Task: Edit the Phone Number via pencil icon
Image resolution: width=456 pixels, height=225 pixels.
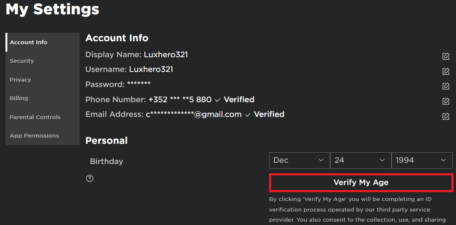Action: pyautogui.click(x=446, y=101)
